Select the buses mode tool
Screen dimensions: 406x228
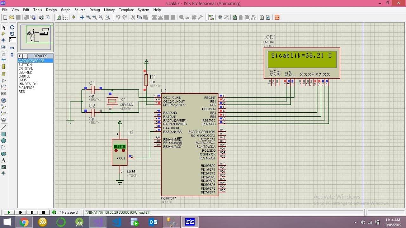[4, 60]
